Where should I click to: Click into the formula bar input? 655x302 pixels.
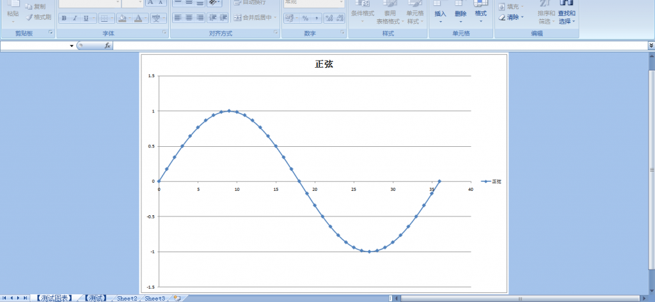[380, 45]
